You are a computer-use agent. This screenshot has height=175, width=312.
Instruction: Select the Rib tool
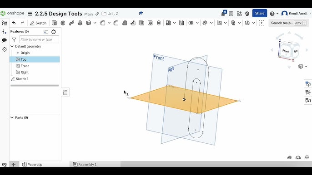point(133,23)
